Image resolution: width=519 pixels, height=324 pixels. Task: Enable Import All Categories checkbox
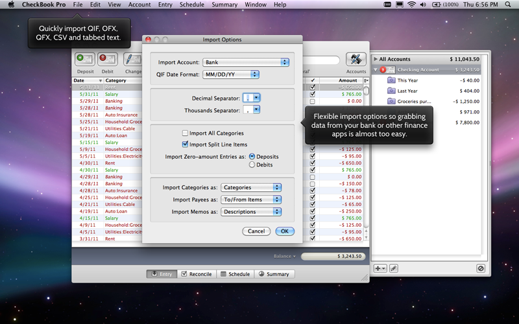(x=185, y=133)
